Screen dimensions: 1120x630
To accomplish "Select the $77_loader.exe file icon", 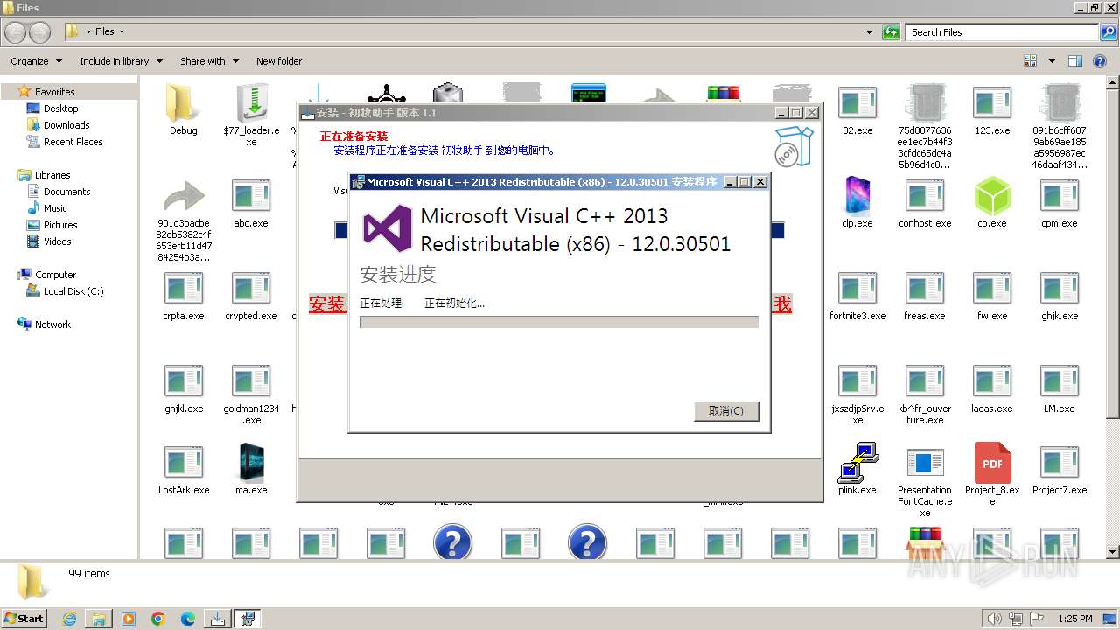I will coord(251,103).
